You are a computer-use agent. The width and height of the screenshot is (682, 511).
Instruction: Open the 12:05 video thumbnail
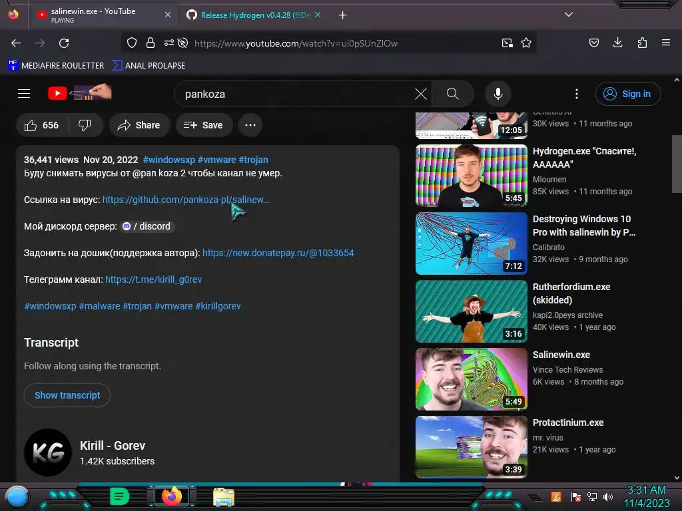pos(471,125)
